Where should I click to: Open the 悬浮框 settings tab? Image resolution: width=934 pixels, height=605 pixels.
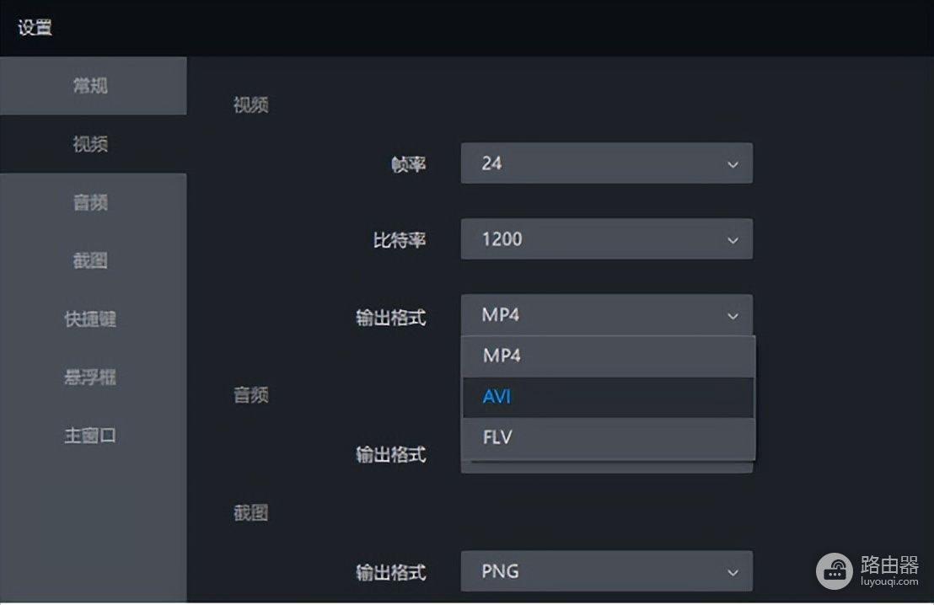pyautogui.click(x=90, y=377)
